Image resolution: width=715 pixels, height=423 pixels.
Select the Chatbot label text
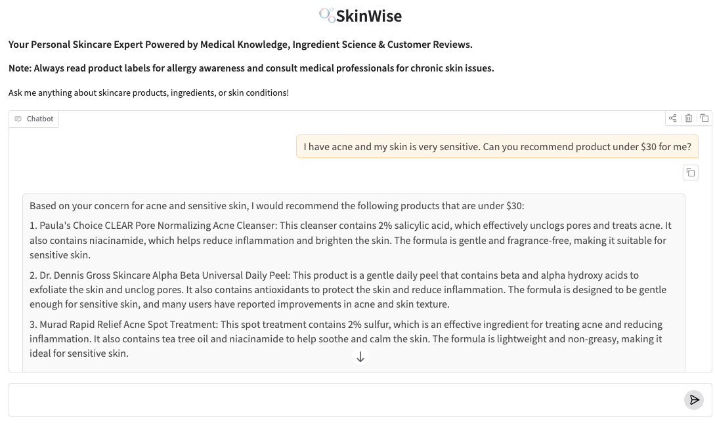click(x=40, y=119)
